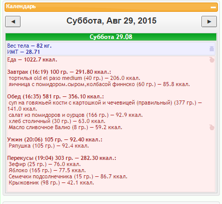The height and width of the screenshot is (204, 222).
Task: Click the хлеб столичный entry
Action: click(x=57, y=121)
